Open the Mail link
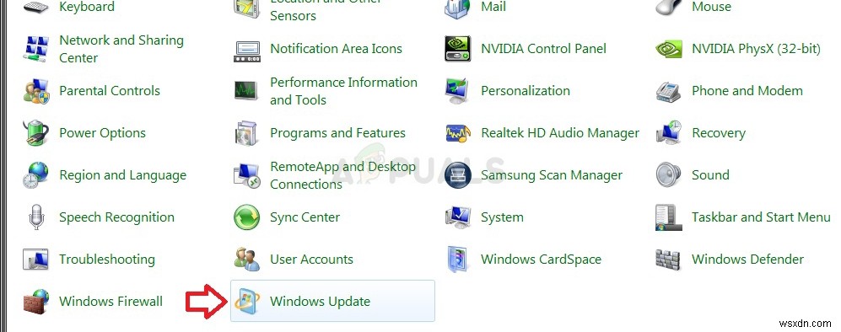 (493, 7)
